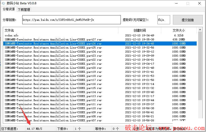Image resolution: width=206 pixels, height=132 pixels.
Task: Sort list by 文件大小 column header
Action: coord(179,30)
